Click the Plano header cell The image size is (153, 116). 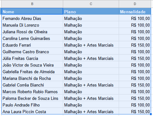pyautogui.click(x=91, y=11)
